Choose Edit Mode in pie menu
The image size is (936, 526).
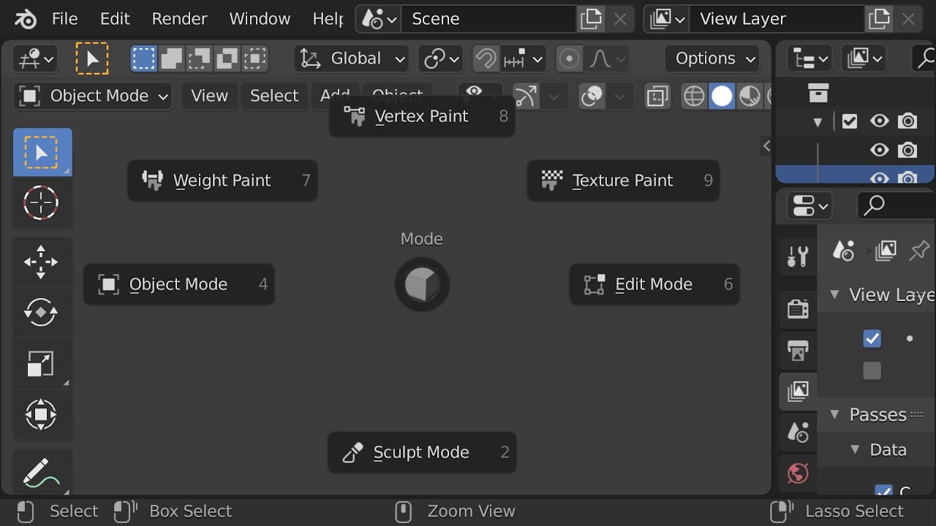pos(654,284)
